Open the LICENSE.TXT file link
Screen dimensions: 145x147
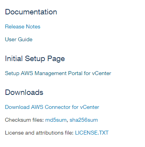click(x=92, y=133)
